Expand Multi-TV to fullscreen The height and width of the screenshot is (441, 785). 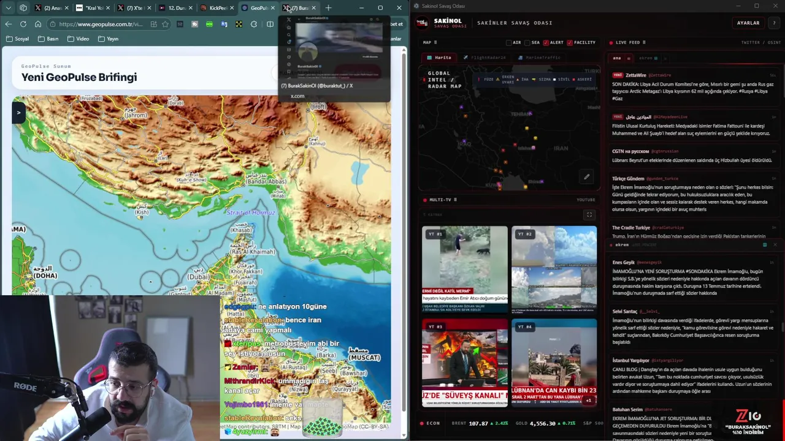[x=589, y=215]
